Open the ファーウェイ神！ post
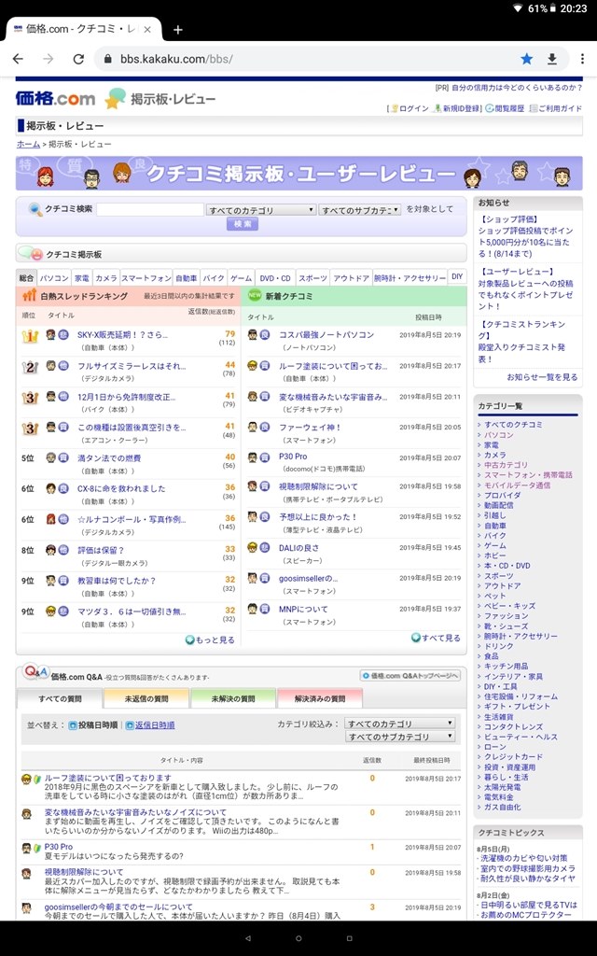Viewport: 597px width, 956px height. (x=310, y=428)
